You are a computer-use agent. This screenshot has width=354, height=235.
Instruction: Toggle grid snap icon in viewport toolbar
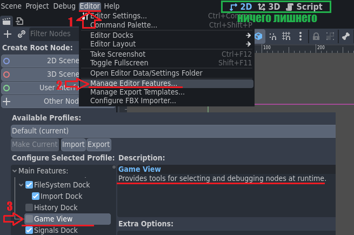point(286,36)
